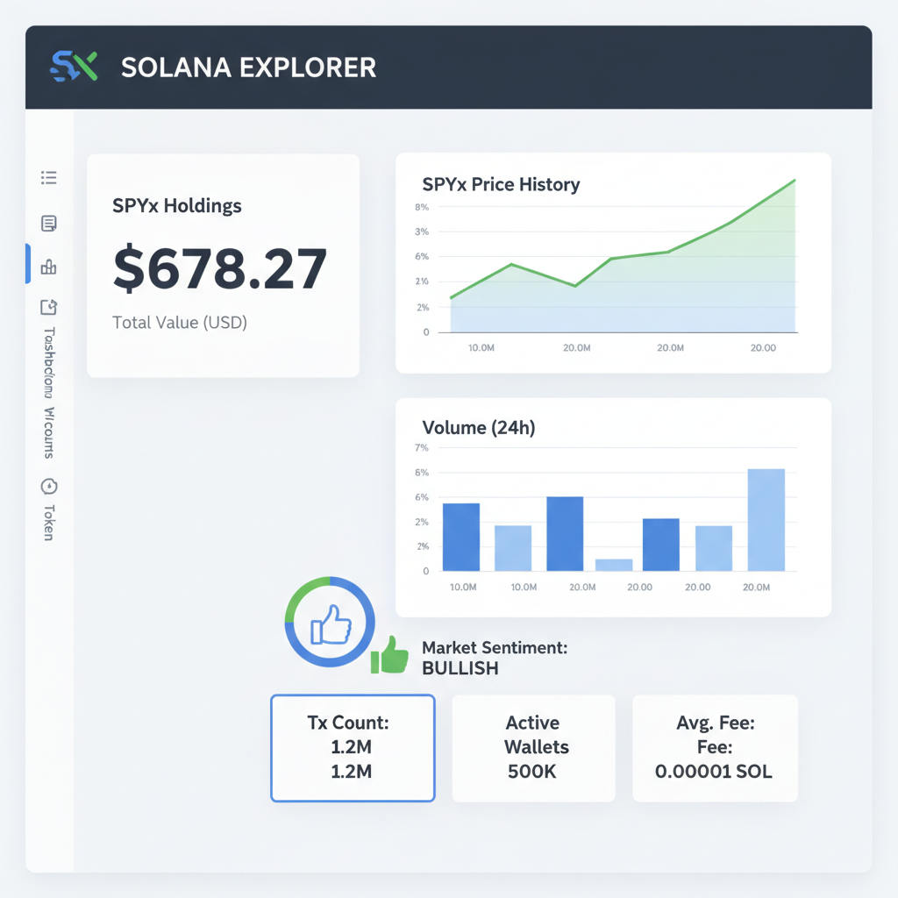Click the active bar chart sidebar icon
This screenshot has width=898, height=898.
point(49,266)
